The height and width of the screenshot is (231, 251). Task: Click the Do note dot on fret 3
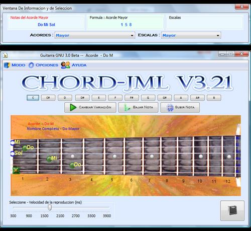pos(72,165)
